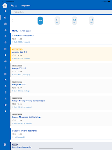
Task: Open the user profile avatar
Action: point(5,6)
